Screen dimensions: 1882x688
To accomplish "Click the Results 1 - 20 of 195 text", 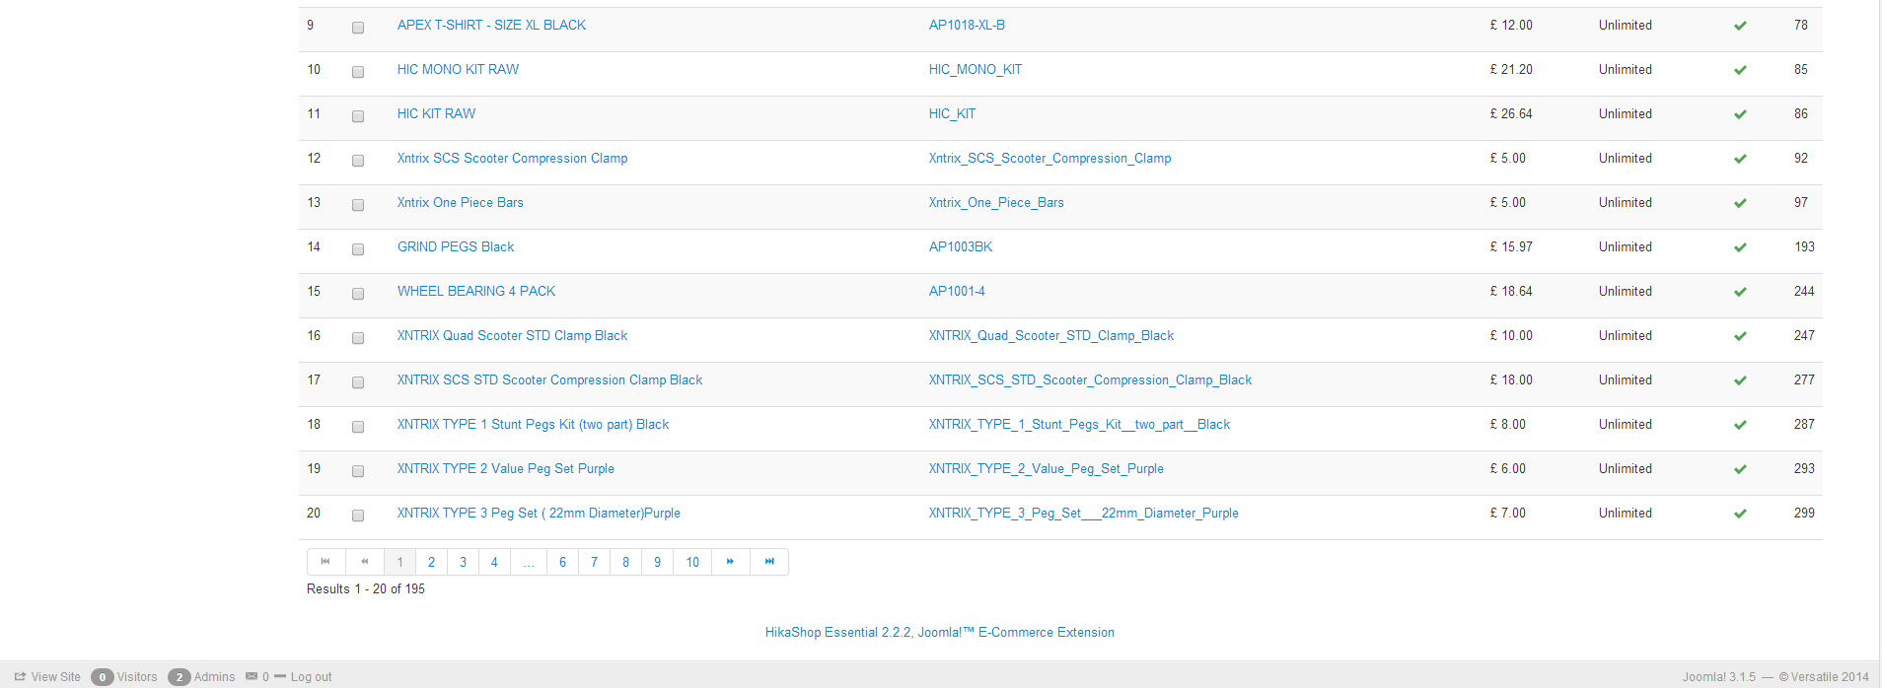I will click(366, 588).
